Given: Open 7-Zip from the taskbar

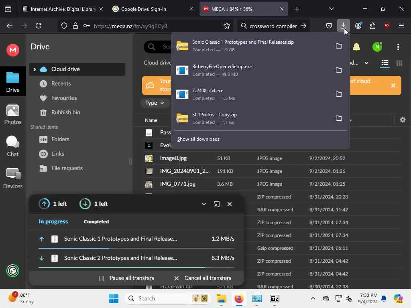Looking at the screenshot, I should point(275,298).
